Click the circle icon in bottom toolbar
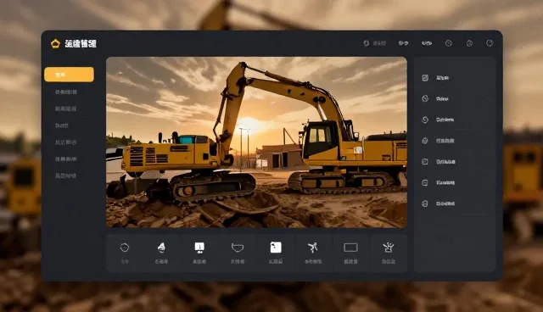Image resolution: width=543 pixels, height=312 pixels. 125,248
